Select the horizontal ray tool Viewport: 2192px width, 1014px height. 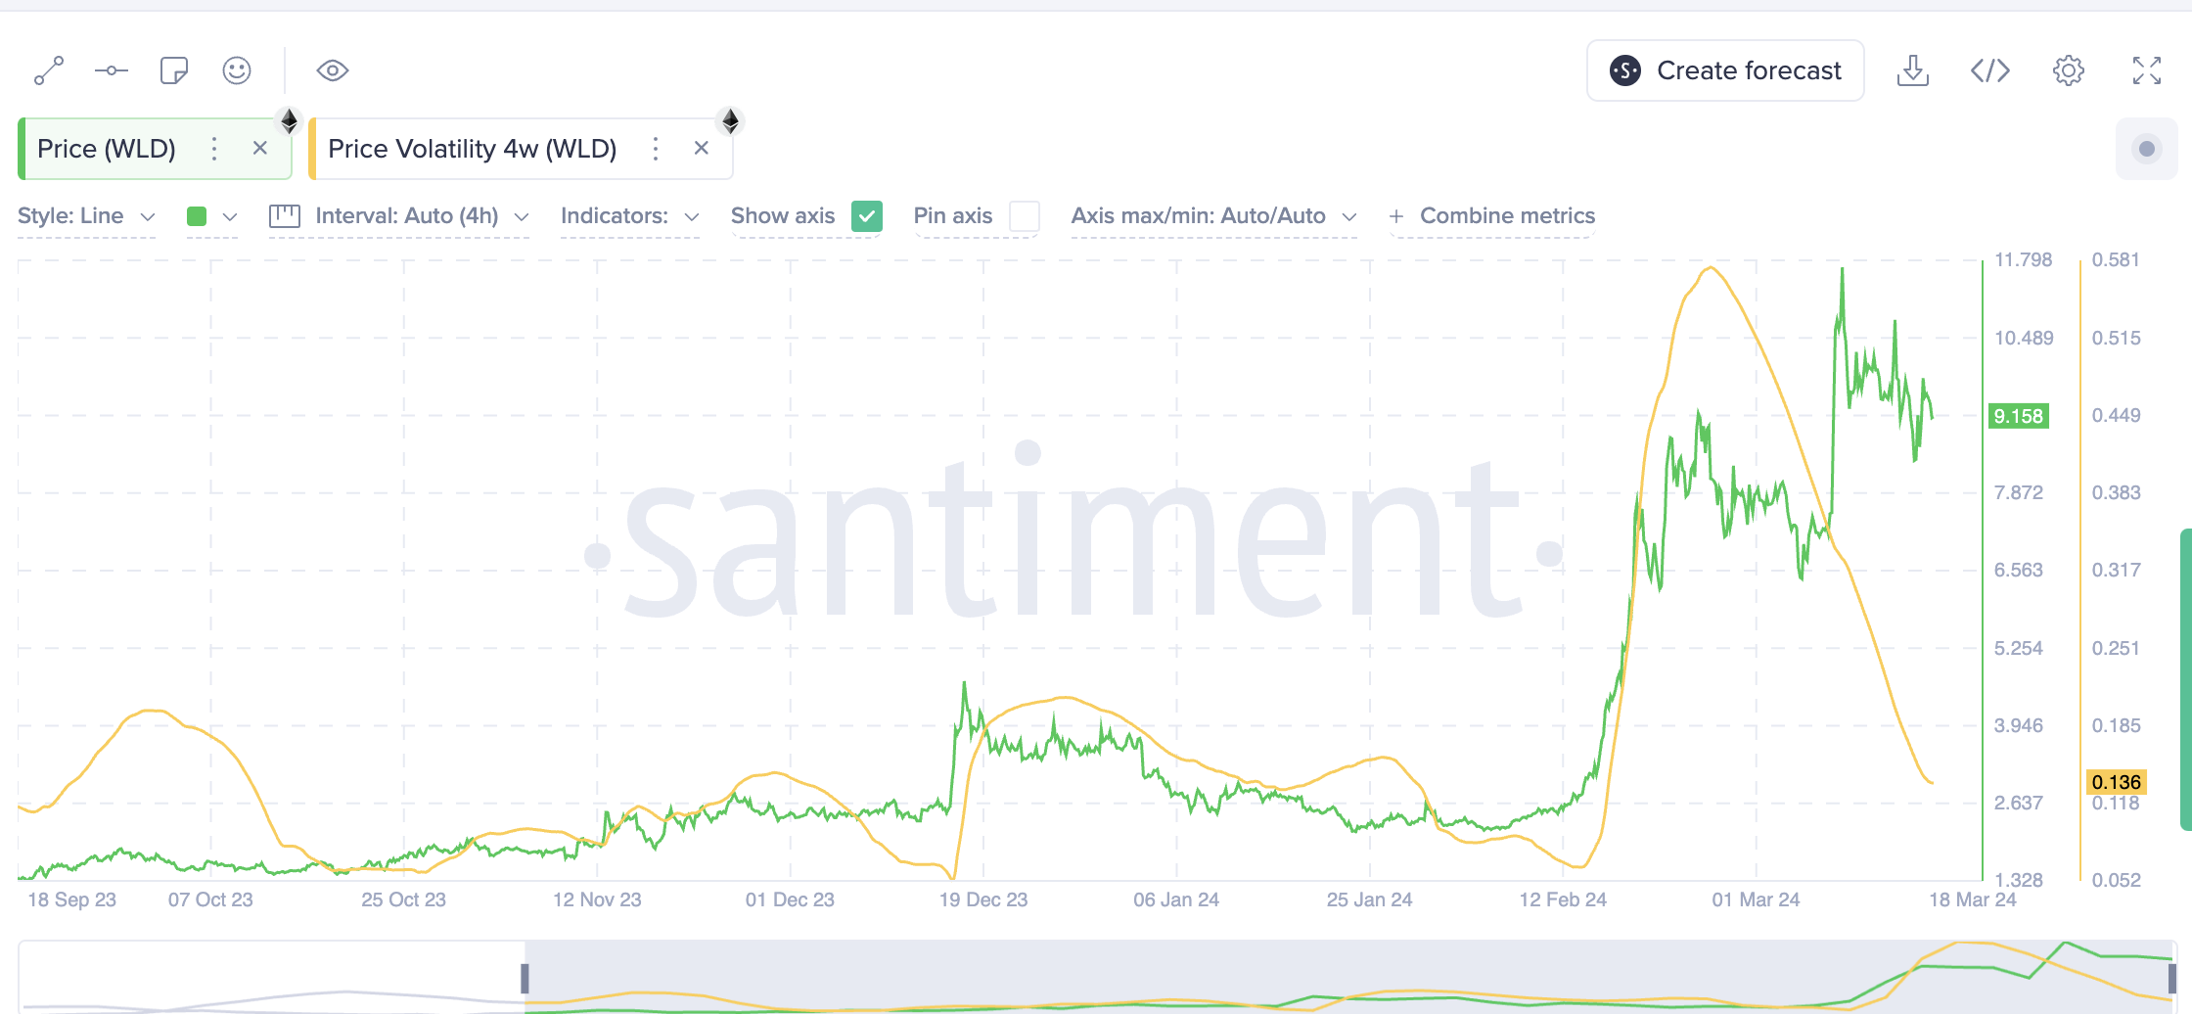pyautogui.click(x=112, y=70)
